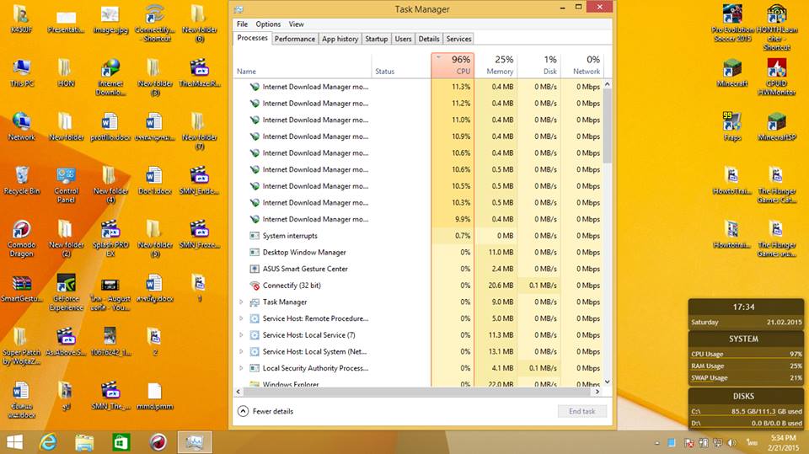Launch Fraps desktop icon

(731, 122)
